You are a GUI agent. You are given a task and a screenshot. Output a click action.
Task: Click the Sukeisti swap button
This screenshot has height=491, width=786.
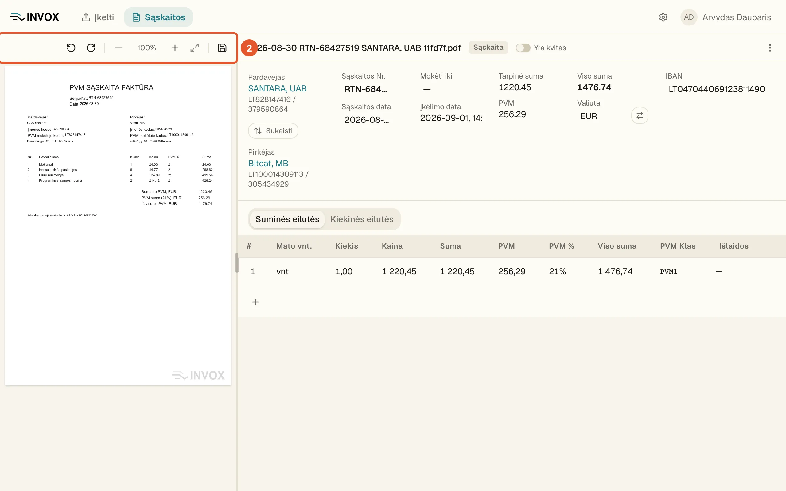273,130
